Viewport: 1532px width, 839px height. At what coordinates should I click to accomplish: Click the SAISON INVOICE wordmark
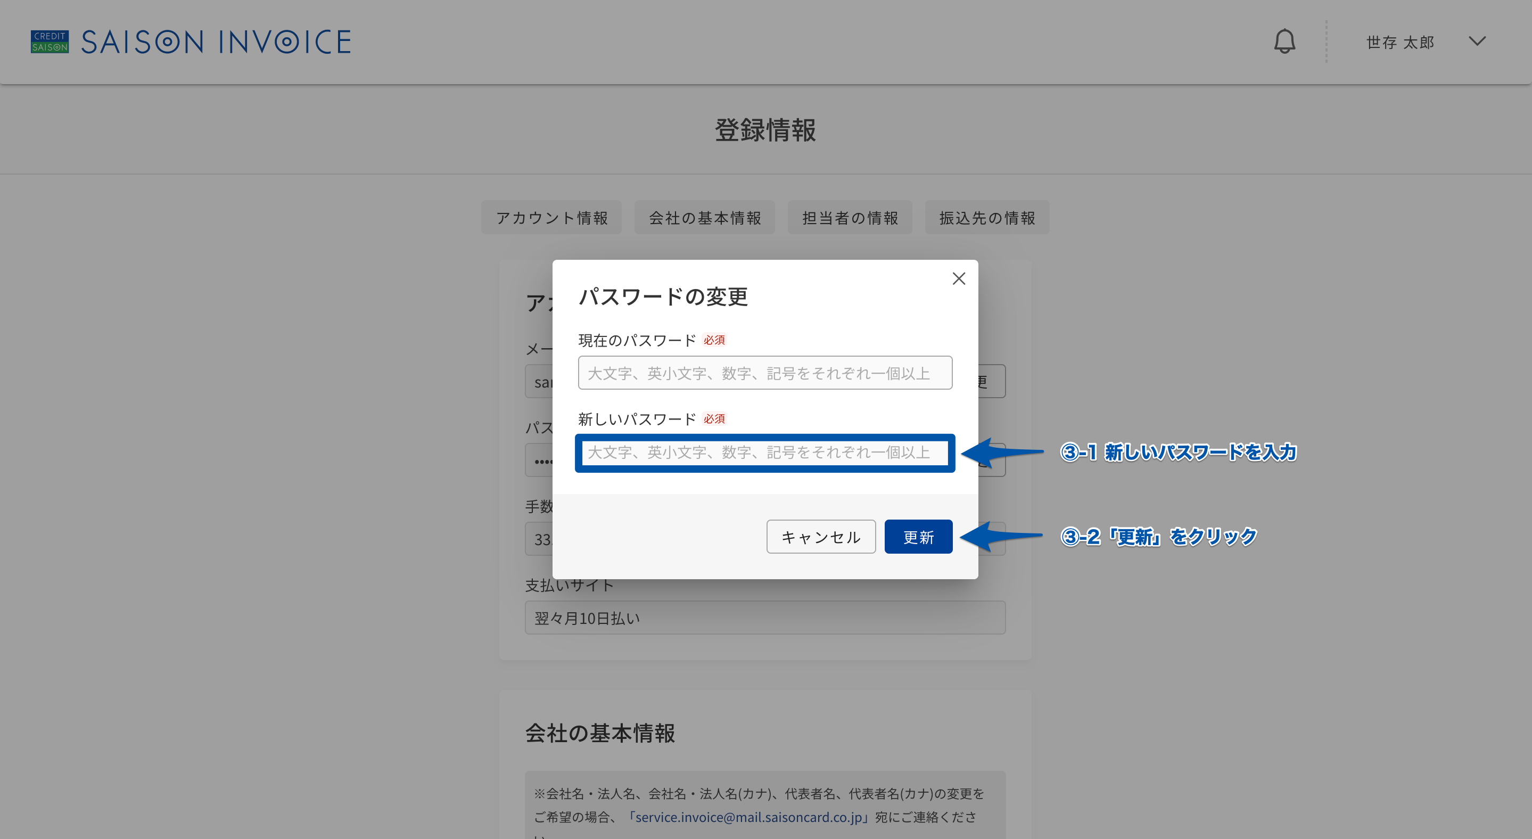[216, 42]
